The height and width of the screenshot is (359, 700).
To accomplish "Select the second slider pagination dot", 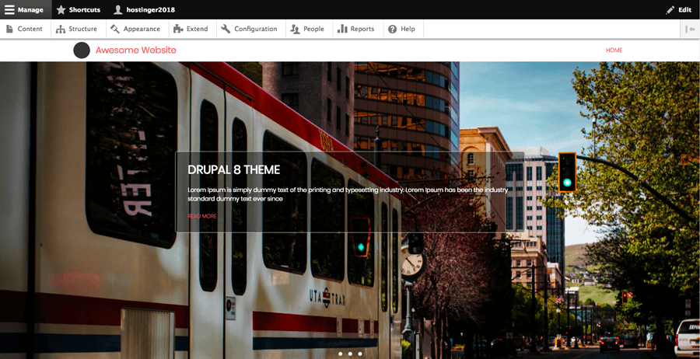I will coord(350,354).
